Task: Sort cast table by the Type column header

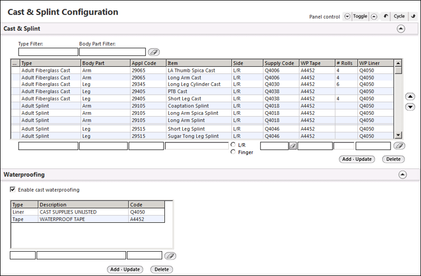Action: [51, 63]
